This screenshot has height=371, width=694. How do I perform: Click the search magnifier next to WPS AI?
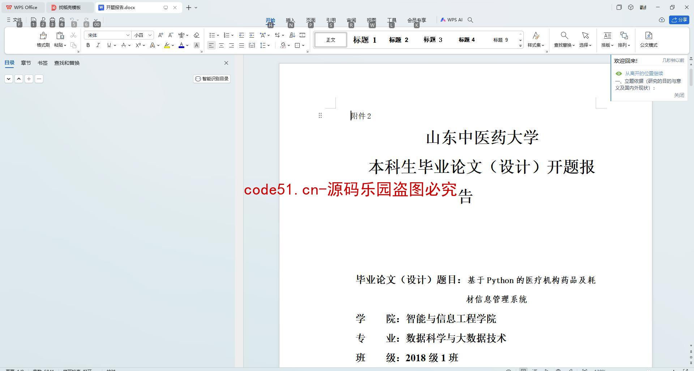[x=470, y=20]
